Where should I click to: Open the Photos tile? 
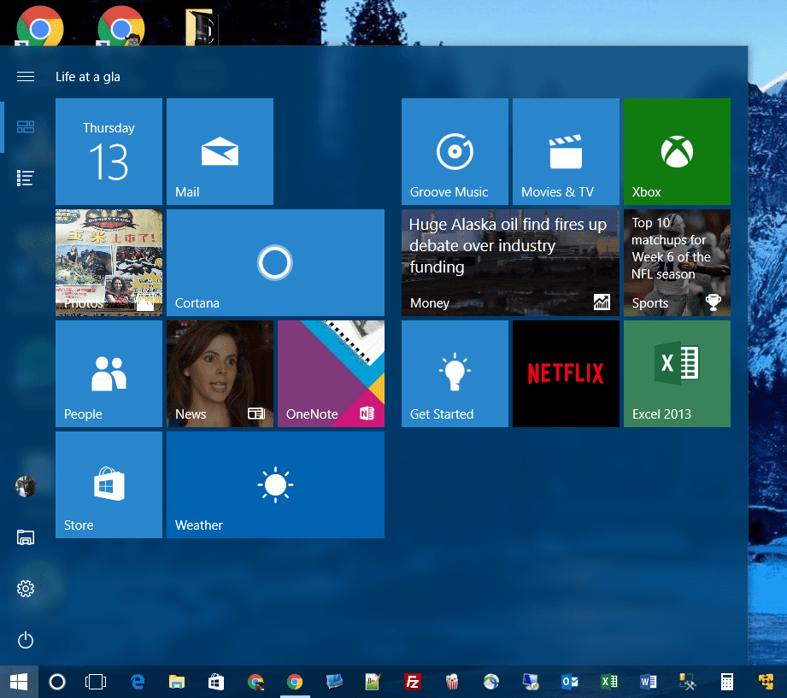[109, 262]
